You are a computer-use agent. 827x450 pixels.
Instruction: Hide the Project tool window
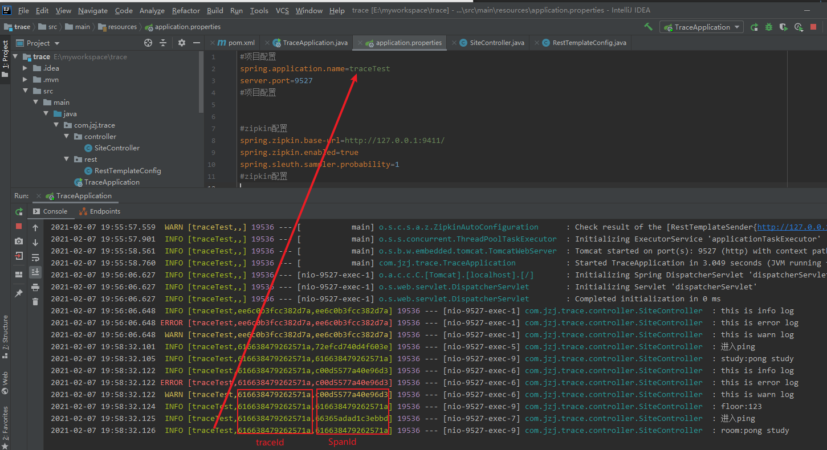point(197,43)
